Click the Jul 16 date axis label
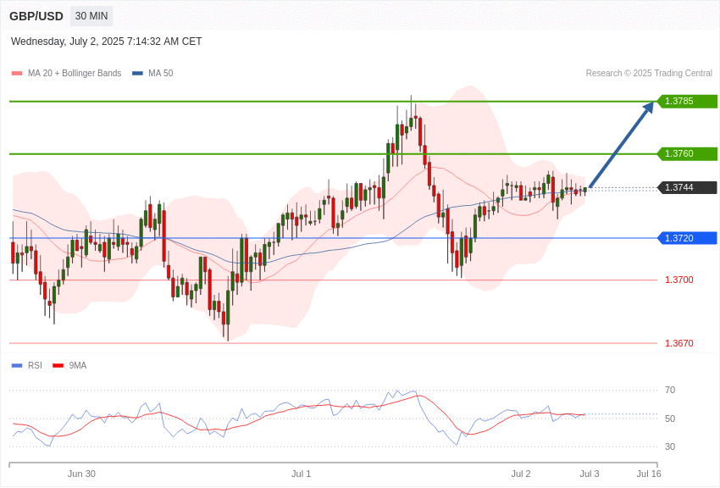The height and width of the screenshot is (488, 720). [649, 474]
